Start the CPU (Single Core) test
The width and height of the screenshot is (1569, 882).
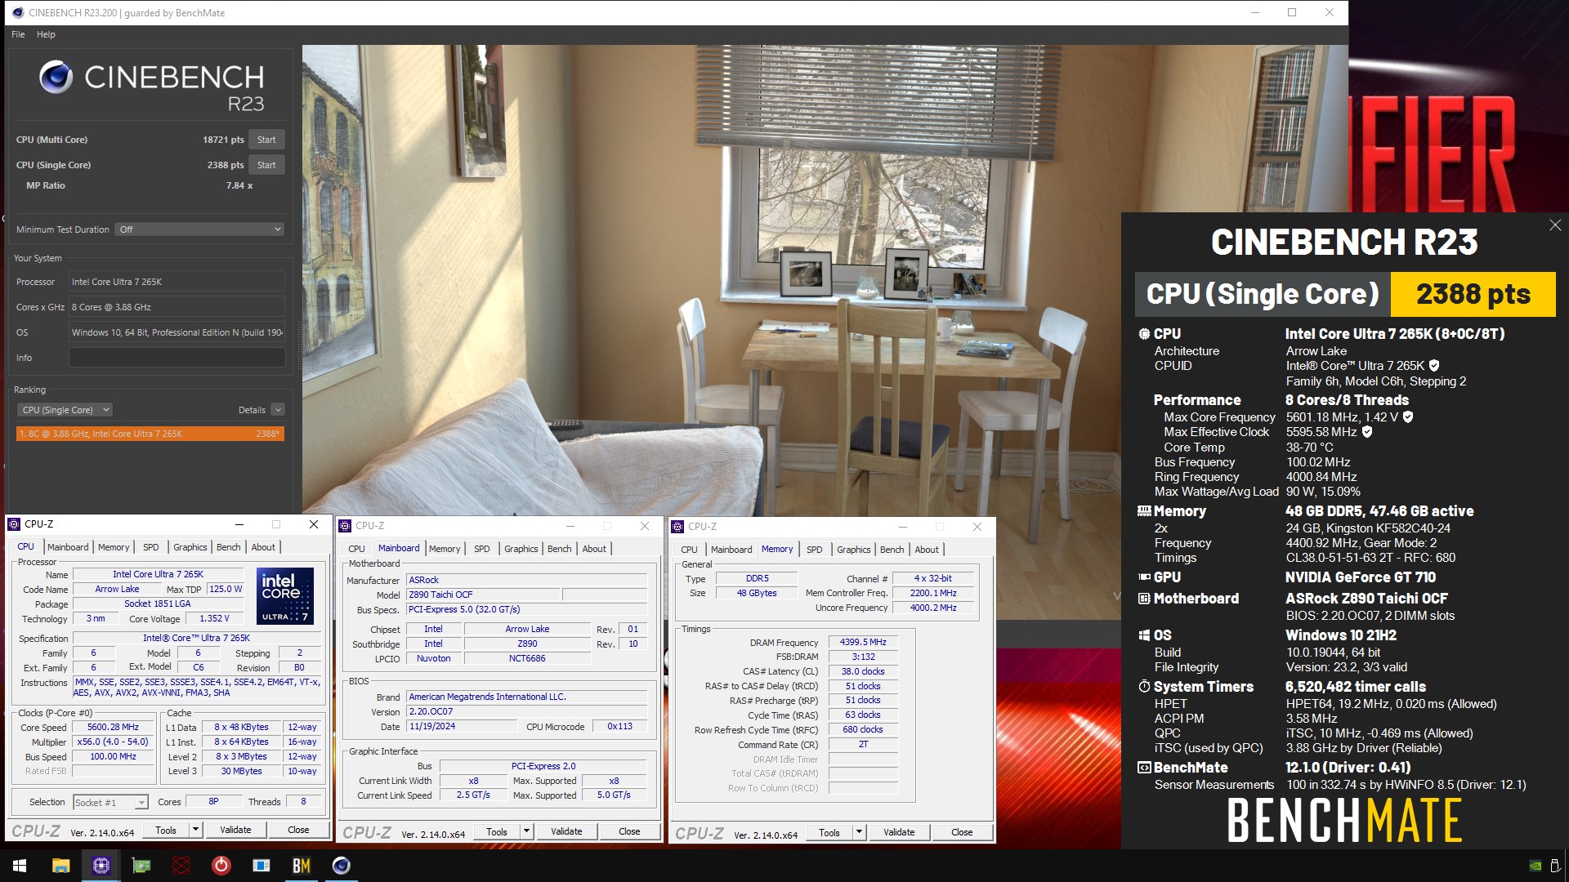pos(266,165)
